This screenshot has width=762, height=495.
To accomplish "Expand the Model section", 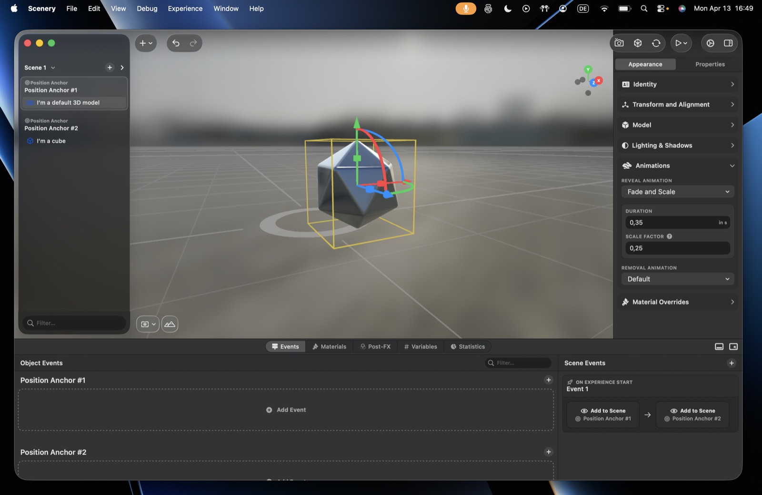I will 678,125.
